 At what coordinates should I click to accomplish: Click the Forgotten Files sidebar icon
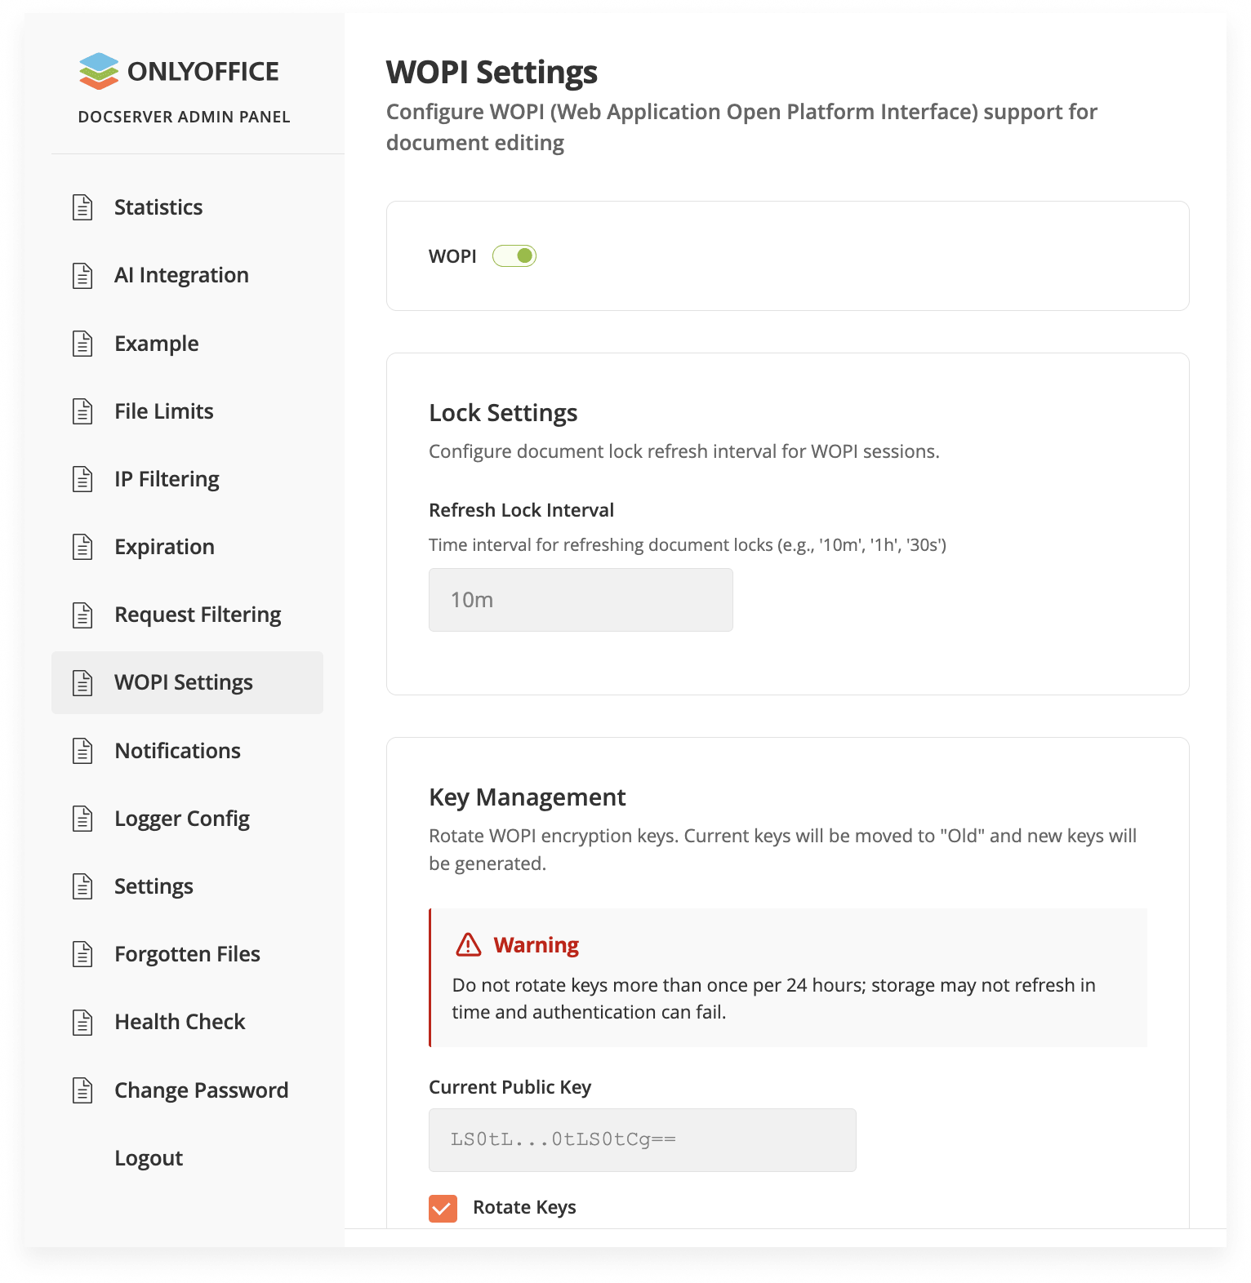[82, 954]
